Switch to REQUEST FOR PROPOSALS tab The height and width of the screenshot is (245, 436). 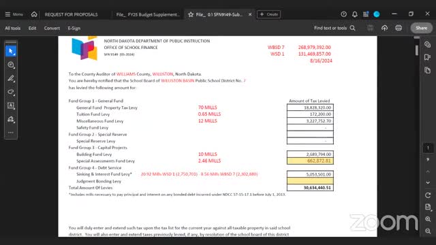click(x=71, y=14)
